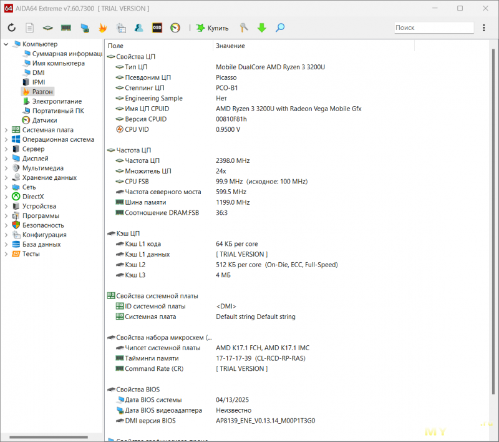
Task: Open the memory module toolbar icon
Action: click(x=66, y=27)
